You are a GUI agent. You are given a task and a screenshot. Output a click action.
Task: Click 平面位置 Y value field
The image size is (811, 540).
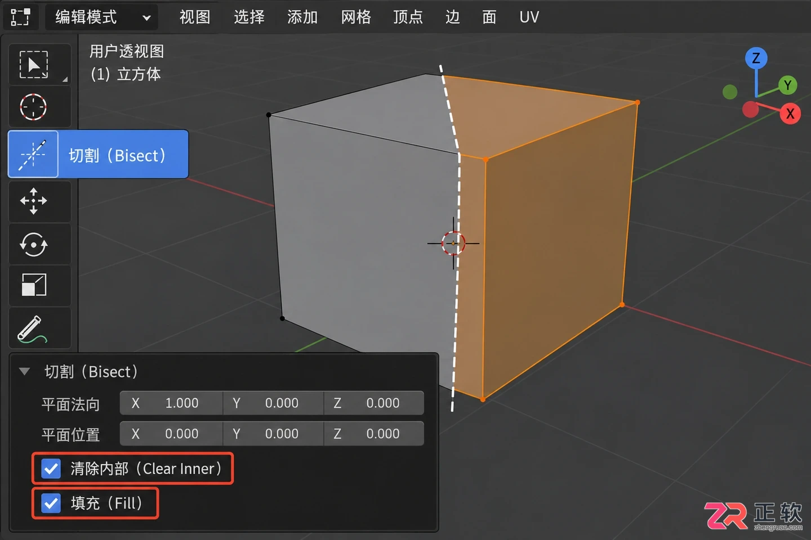(274, 434)
